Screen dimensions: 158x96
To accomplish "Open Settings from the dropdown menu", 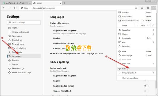I will [x=136, y=69].
